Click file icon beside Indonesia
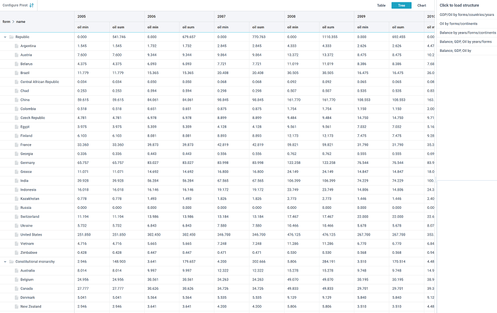Viewport: 497px width, 313px height. (16, 190)
